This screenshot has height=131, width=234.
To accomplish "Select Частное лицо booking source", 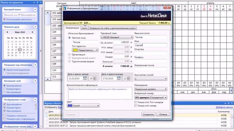I will click(x=69, y=38).
